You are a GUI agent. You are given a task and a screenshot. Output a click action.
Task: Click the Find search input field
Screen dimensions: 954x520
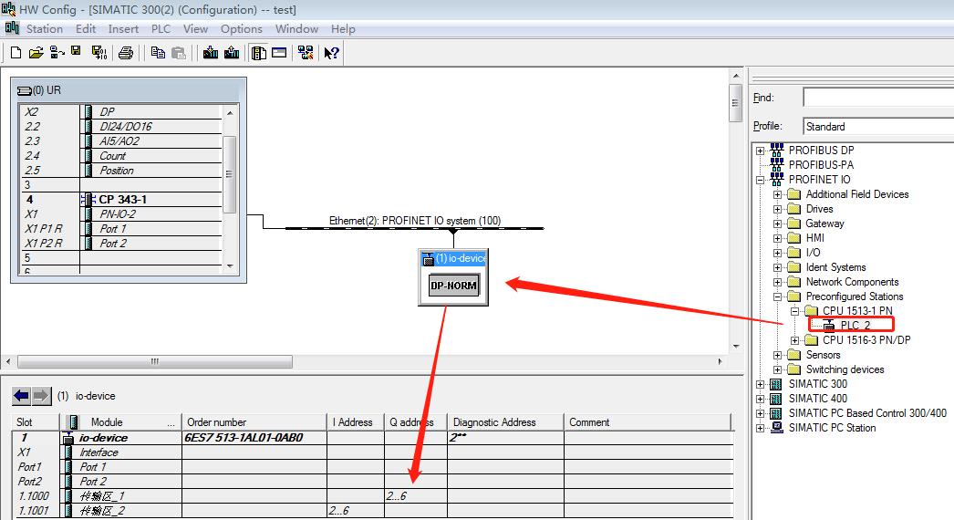click(x=878, y=97)
